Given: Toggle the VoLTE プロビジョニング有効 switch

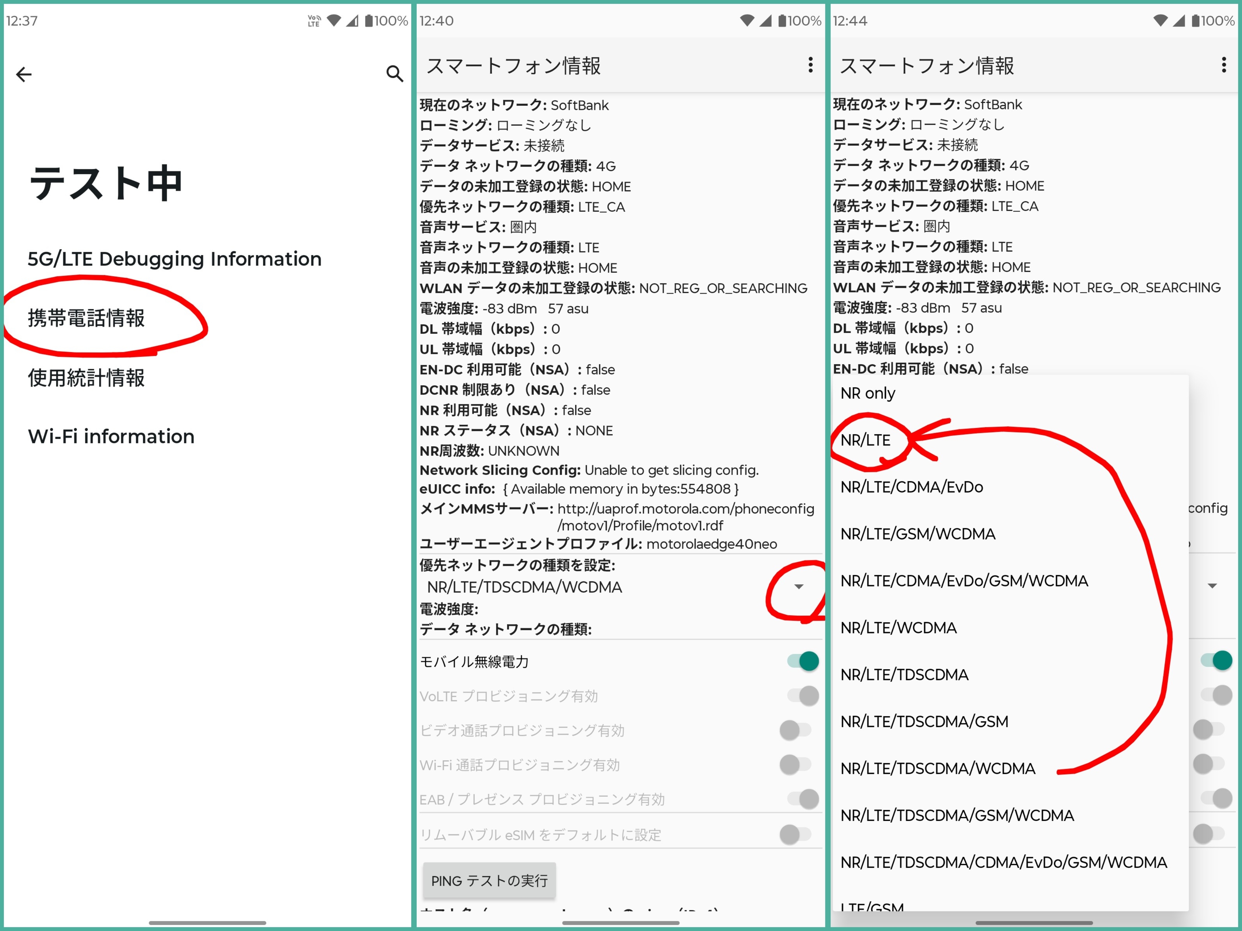Looking at the screenshot, I should pos(802,696).
